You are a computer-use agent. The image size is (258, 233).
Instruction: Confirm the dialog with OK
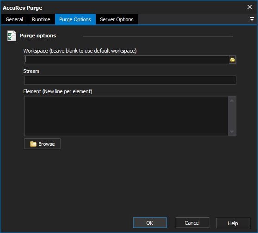(150, 223)
